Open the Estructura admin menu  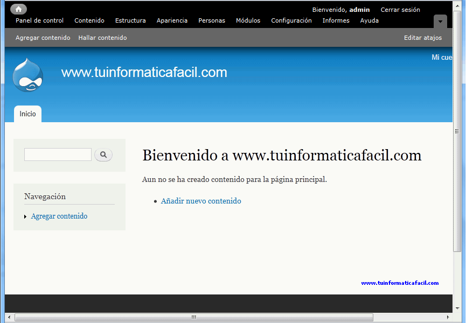(x=130, y=20)
